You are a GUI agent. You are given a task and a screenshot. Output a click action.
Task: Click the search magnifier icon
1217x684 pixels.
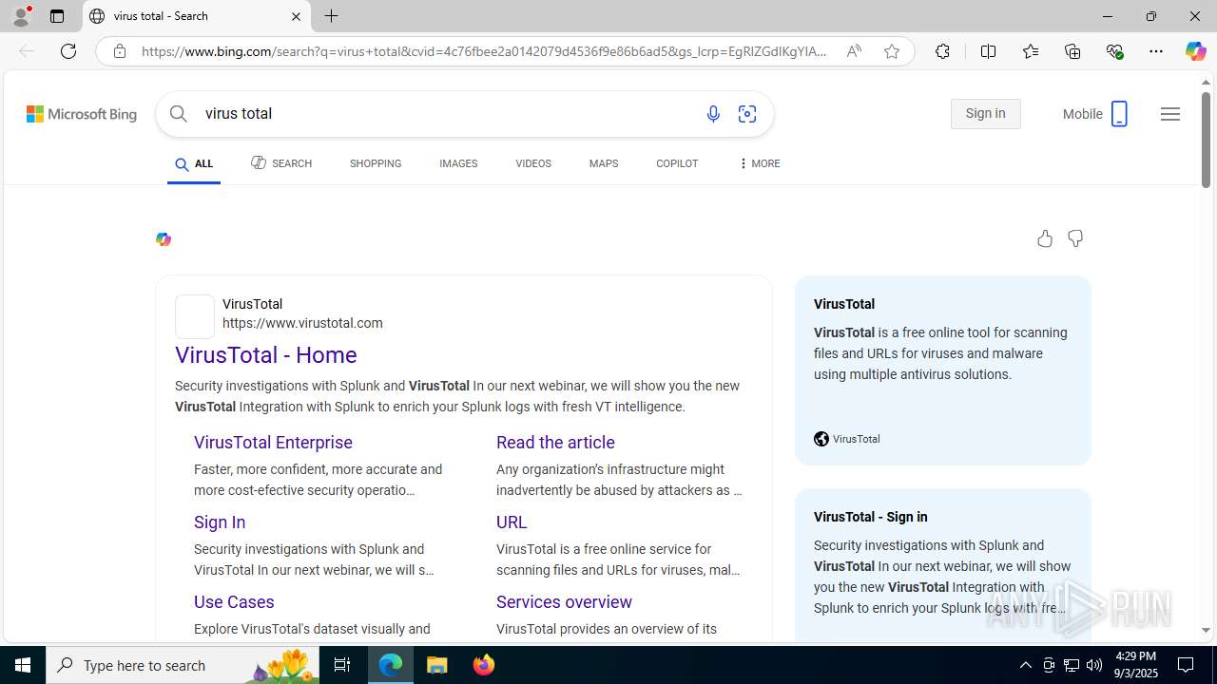pos(179,114)
